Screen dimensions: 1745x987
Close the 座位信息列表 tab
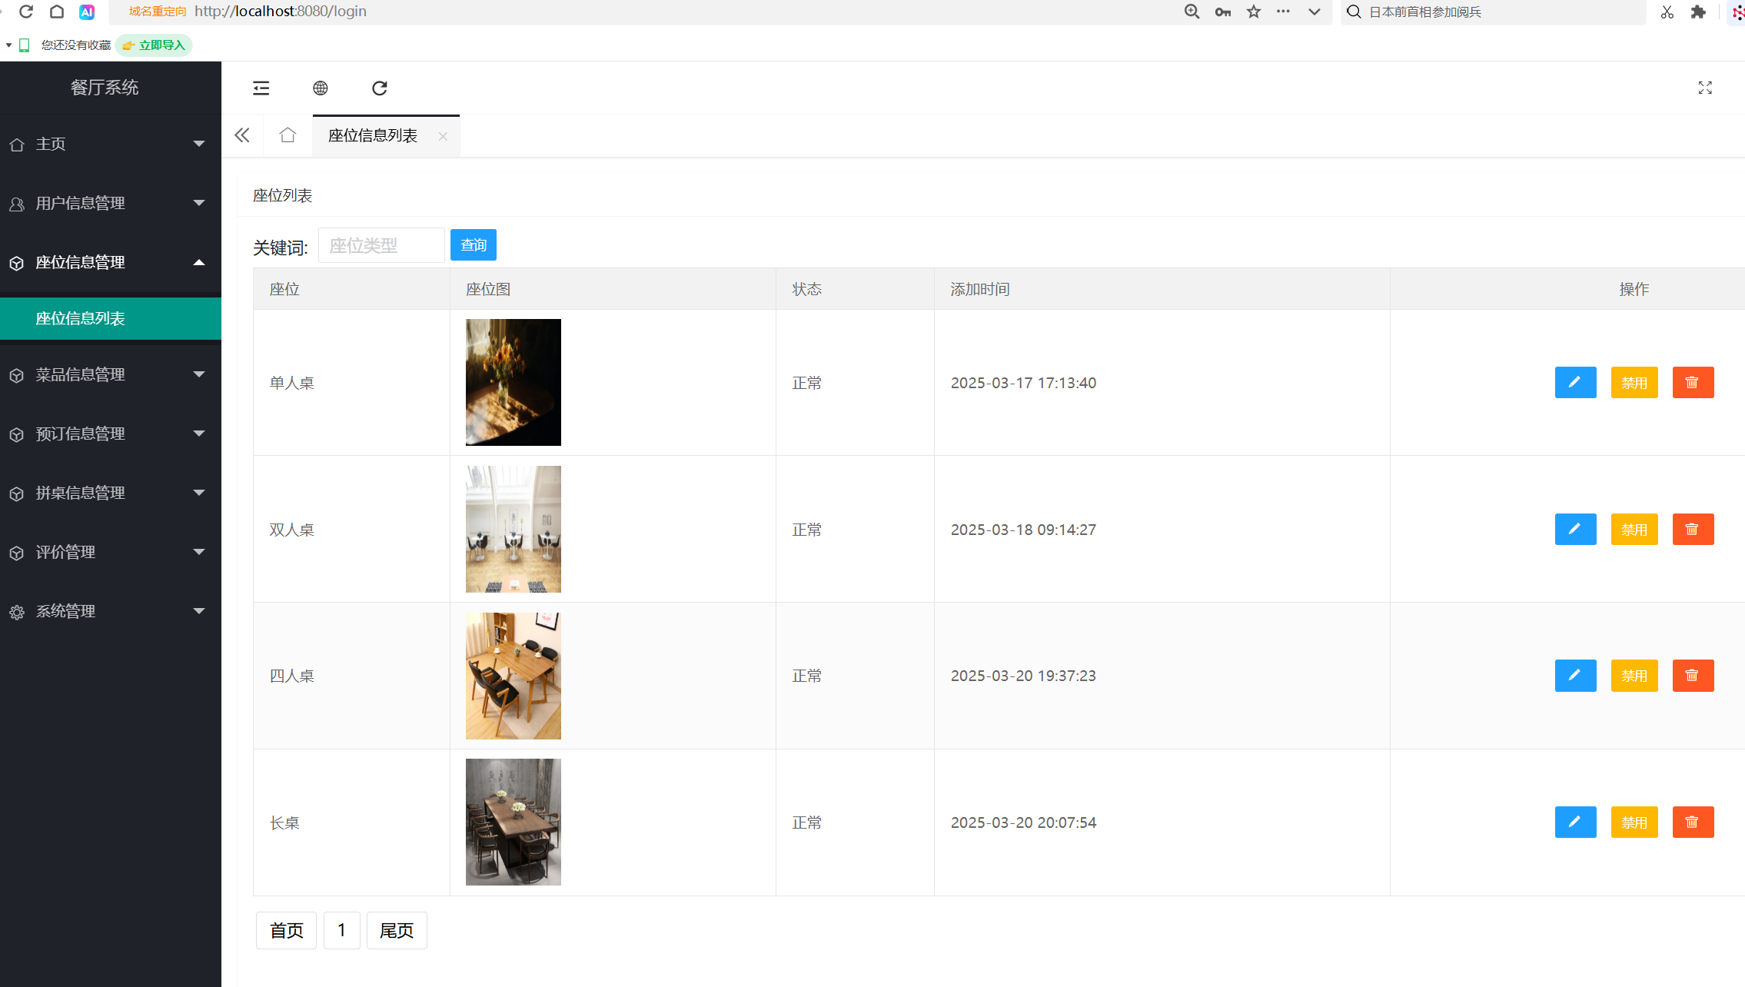[443, 136]
